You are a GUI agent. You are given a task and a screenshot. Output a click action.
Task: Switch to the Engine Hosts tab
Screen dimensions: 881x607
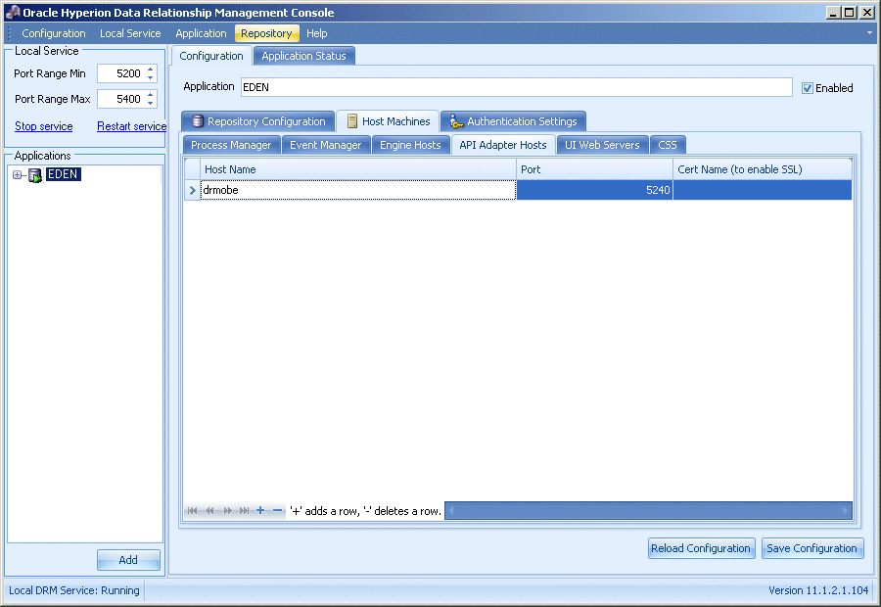click(411, 145)
